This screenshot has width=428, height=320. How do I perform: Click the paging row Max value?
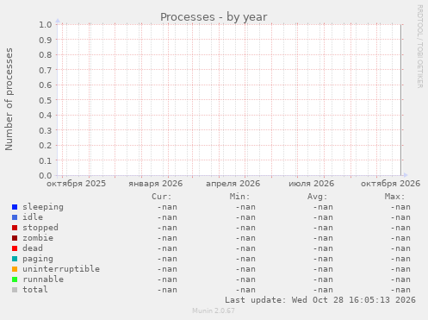coord(400,259)
